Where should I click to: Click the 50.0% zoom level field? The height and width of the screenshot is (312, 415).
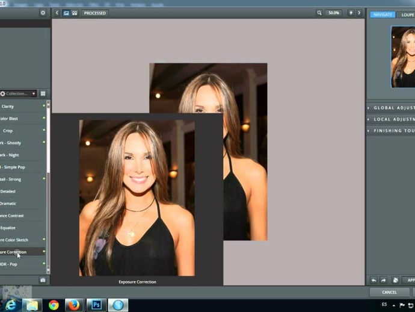tap(333, 13)
